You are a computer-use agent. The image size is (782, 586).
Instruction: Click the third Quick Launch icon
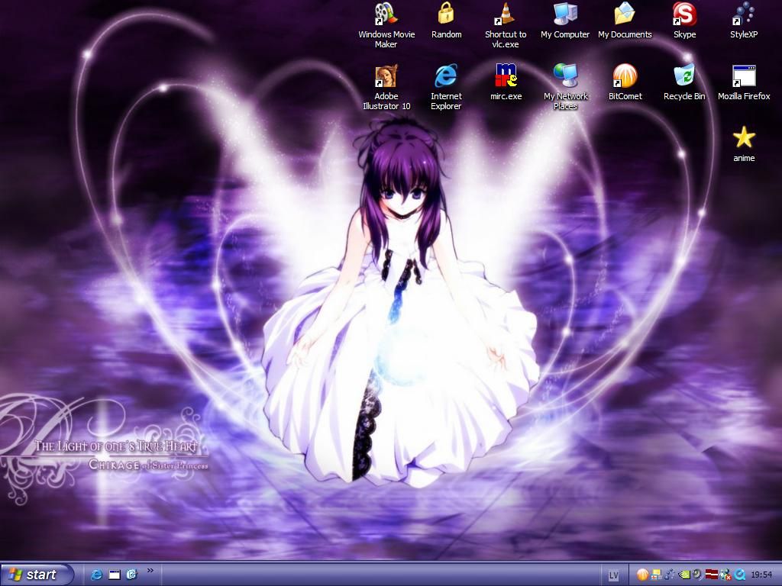coord(131,575)
